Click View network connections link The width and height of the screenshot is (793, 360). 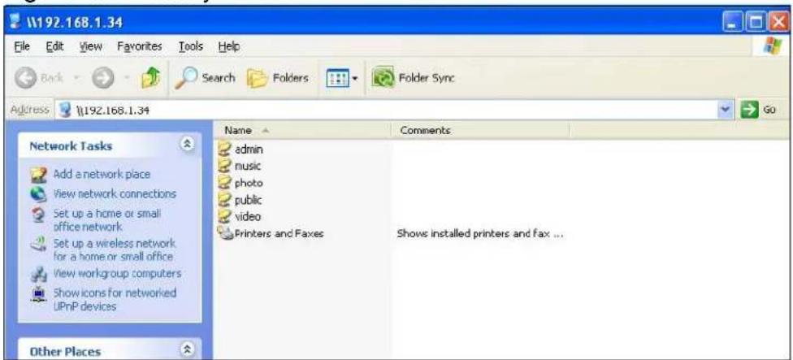coord(115,194)
